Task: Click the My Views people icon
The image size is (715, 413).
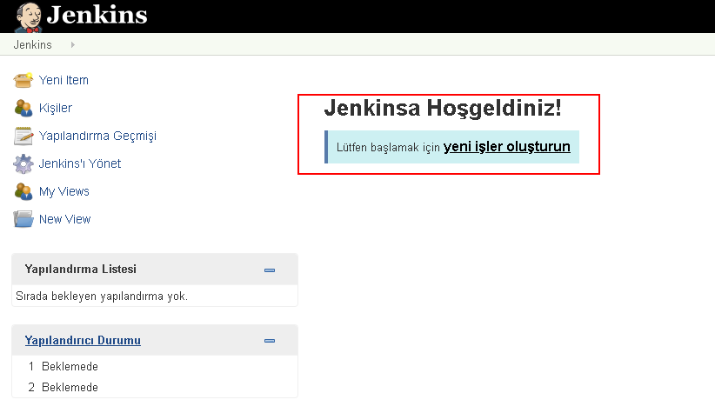Action: [23, 191]
